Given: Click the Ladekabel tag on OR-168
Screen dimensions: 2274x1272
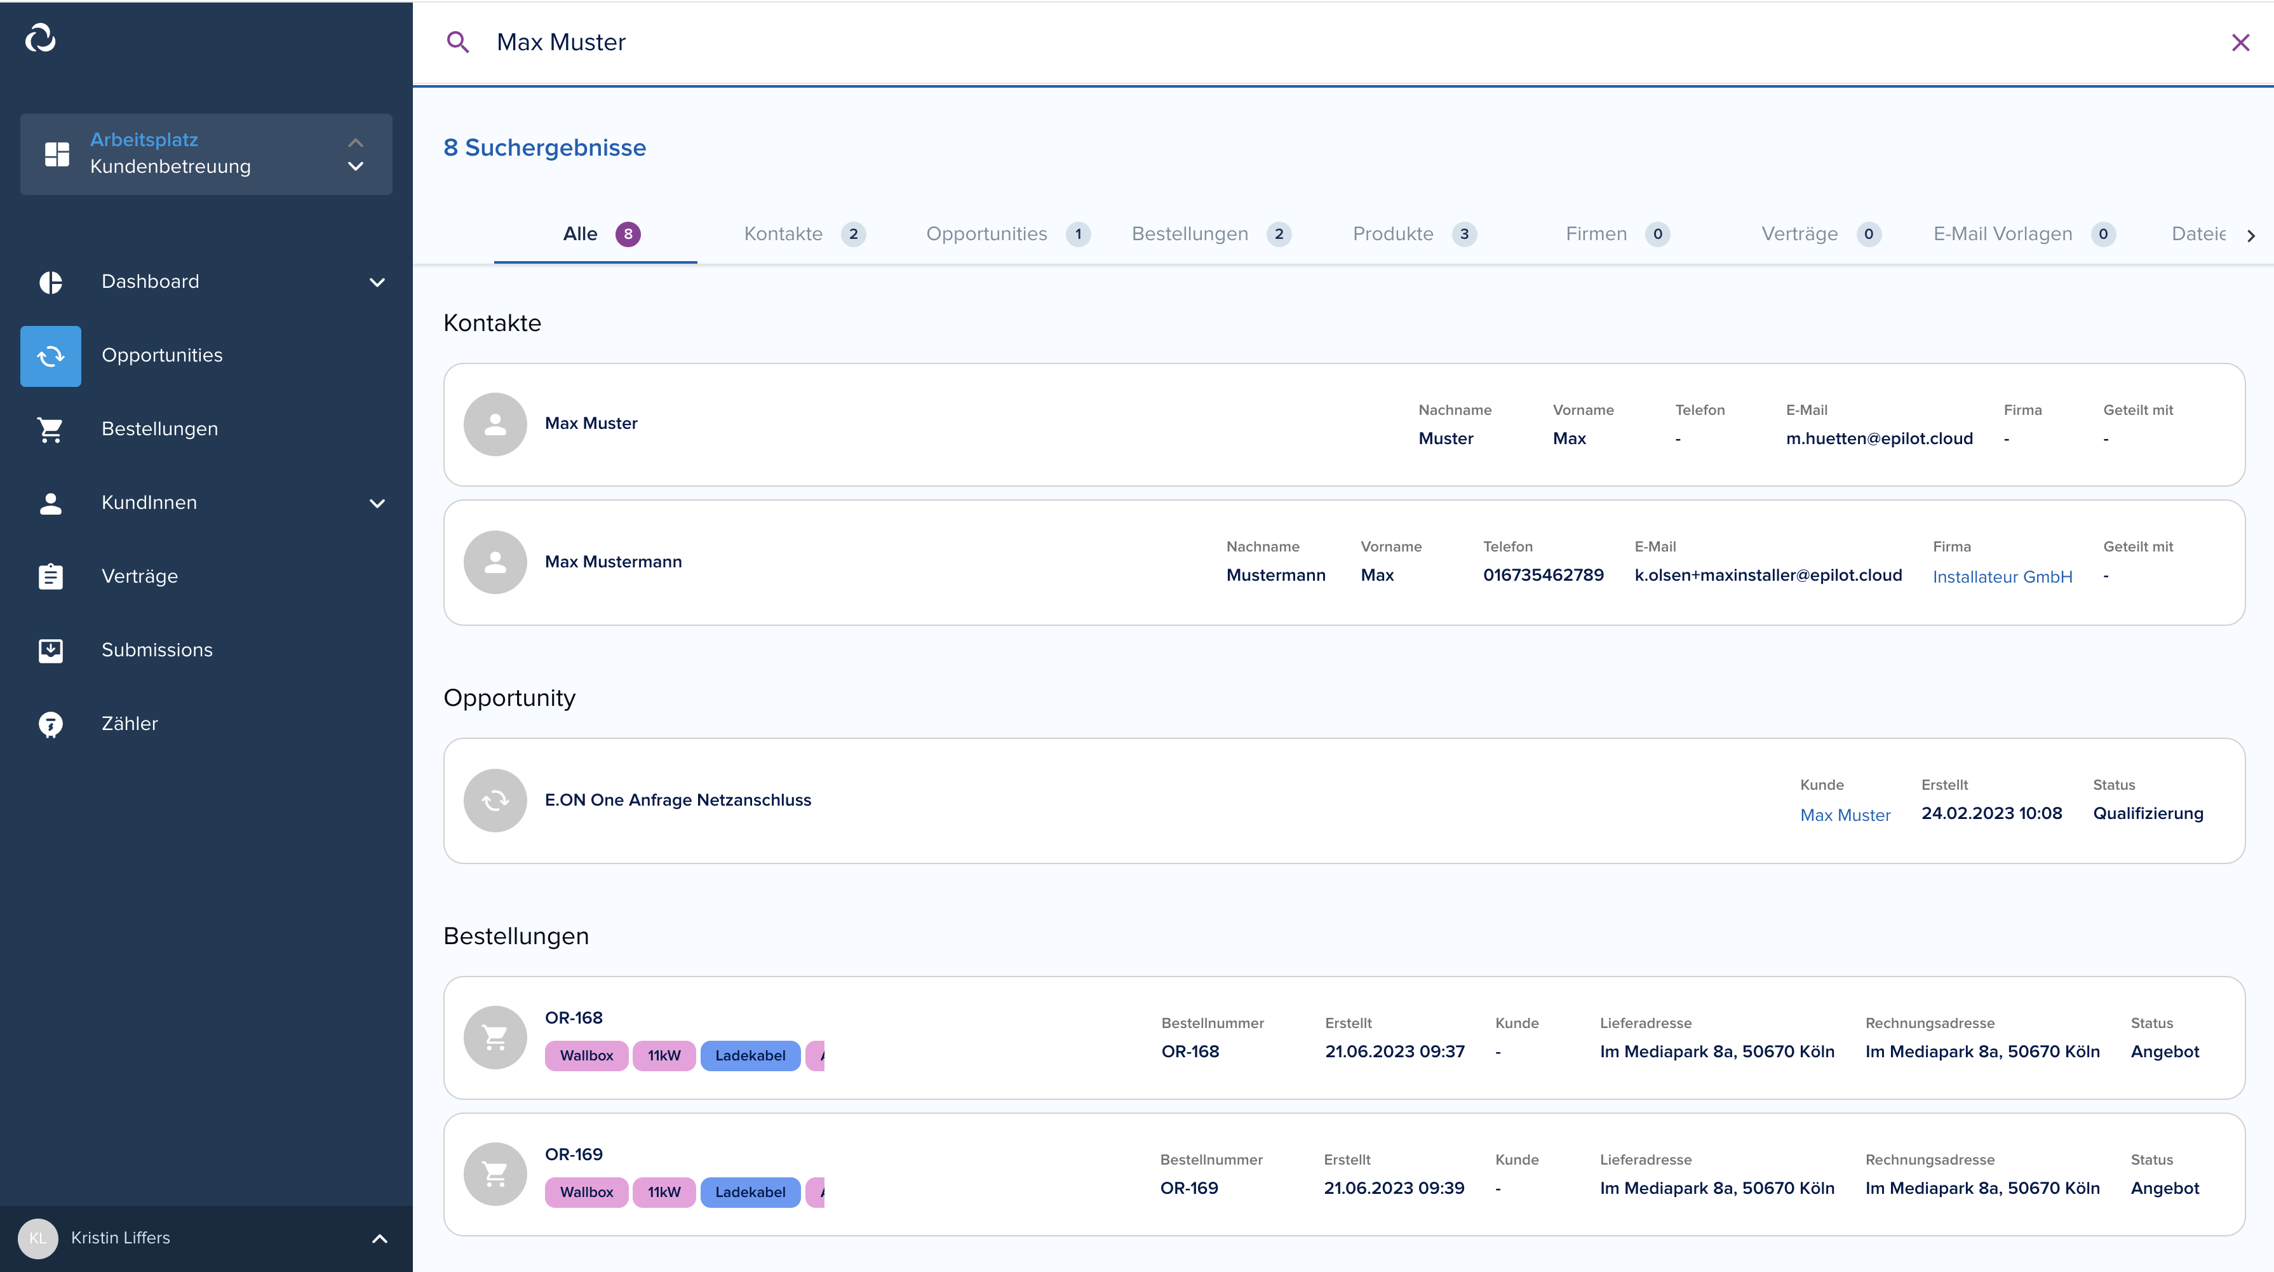Looking at the screenshot, I should (x=750, y=1056).
